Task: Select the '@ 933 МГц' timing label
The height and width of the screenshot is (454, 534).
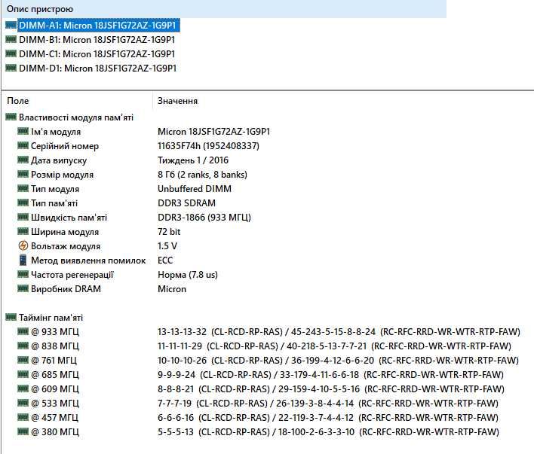Action: pos(55,331)
